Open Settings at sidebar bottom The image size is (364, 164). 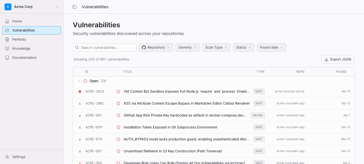pyautogui.click(x=32, y=157)
